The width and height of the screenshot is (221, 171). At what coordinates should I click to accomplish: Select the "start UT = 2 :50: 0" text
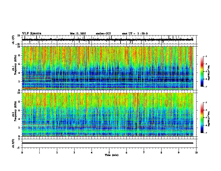135,34
